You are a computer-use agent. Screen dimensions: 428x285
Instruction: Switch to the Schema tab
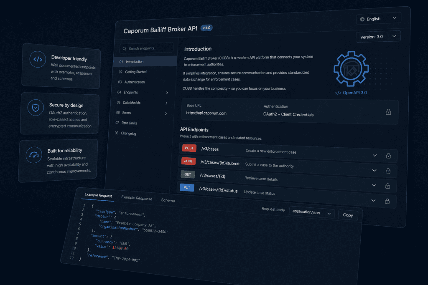168,200
